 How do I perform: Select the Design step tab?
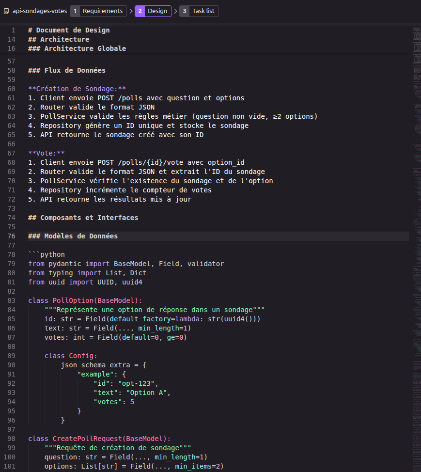pyautogui.click(x=153, y=11)
